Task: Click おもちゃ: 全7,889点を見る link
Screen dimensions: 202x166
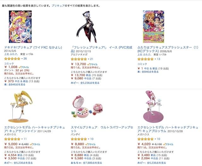Action: pos(85,163)
